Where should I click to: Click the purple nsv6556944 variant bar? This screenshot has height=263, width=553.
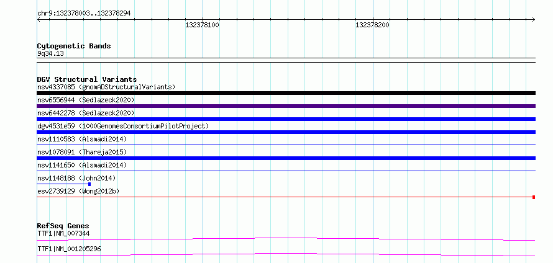[286, 106]
